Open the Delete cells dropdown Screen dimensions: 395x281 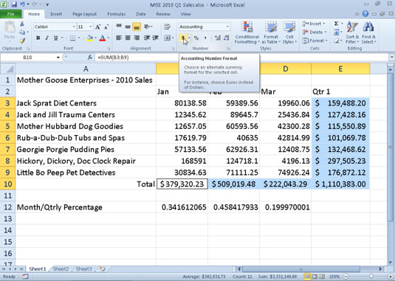click(326, 32)
